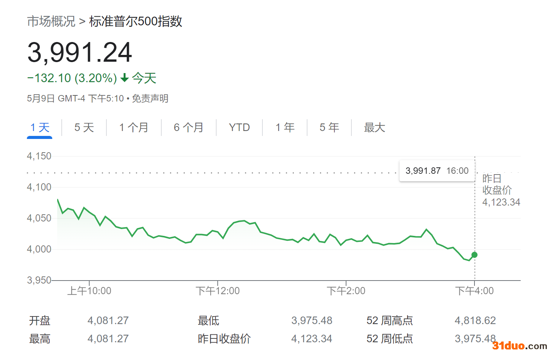The image size is (554, 354).
Task: Click the 5月9日 GMT-4 下午5:10 timestamp
Action: (x=75, y=98)
